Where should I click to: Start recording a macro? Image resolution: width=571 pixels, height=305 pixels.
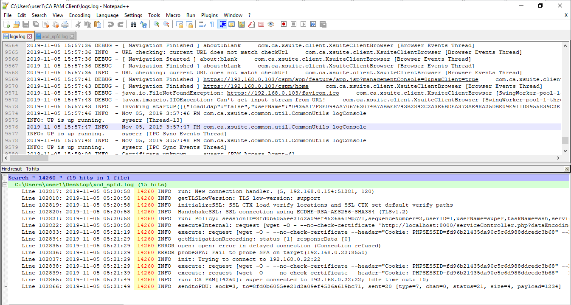(284, 24)
